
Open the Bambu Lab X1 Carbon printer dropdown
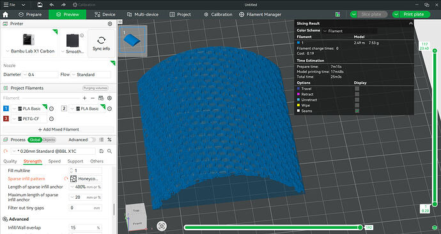(x=30, y=51)
